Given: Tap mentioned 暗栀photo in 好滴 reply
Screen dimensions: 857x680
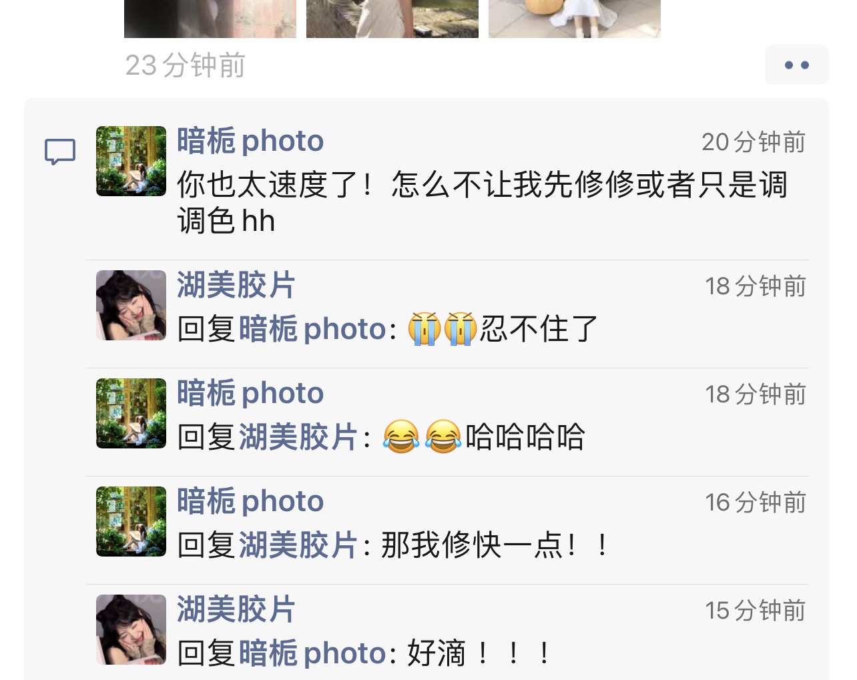Looking at the screenshot, I should 312,653.
